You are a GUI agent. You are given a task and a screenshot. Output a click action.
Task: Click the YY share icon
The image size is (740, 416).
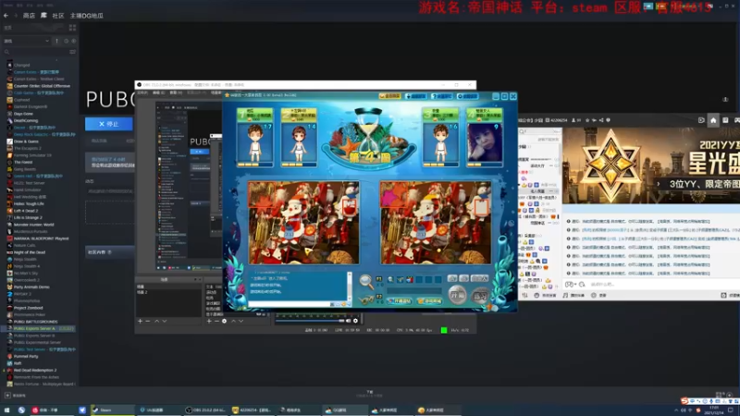click(x=601, y=120)
